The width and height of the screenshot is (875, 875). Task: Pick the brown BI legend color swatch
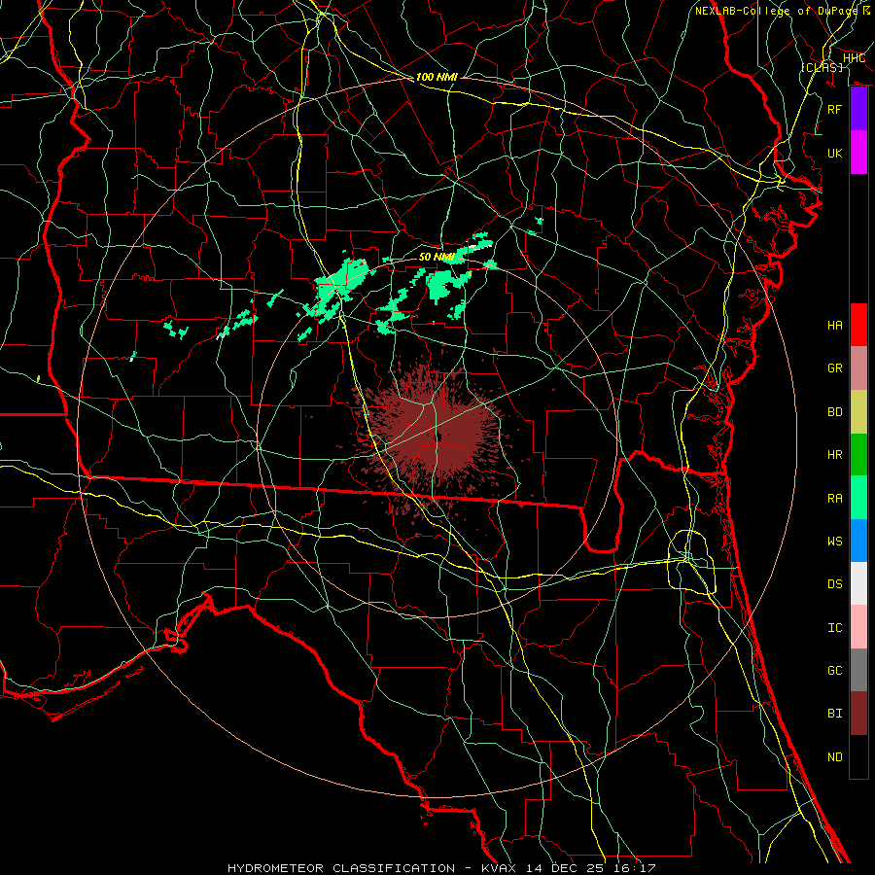point(858,714)
